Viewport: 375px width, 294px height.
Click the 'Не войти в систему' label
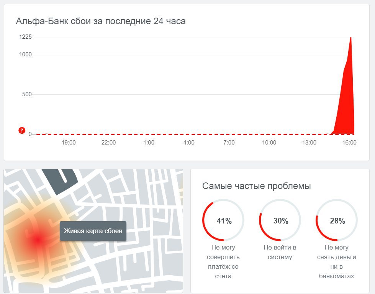coord(280,252)
